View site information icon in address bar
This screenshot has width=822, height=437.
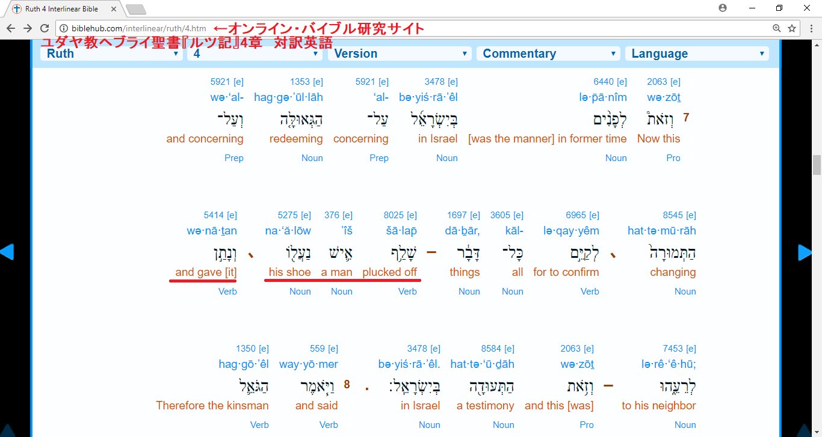click(x=64, y=28)
